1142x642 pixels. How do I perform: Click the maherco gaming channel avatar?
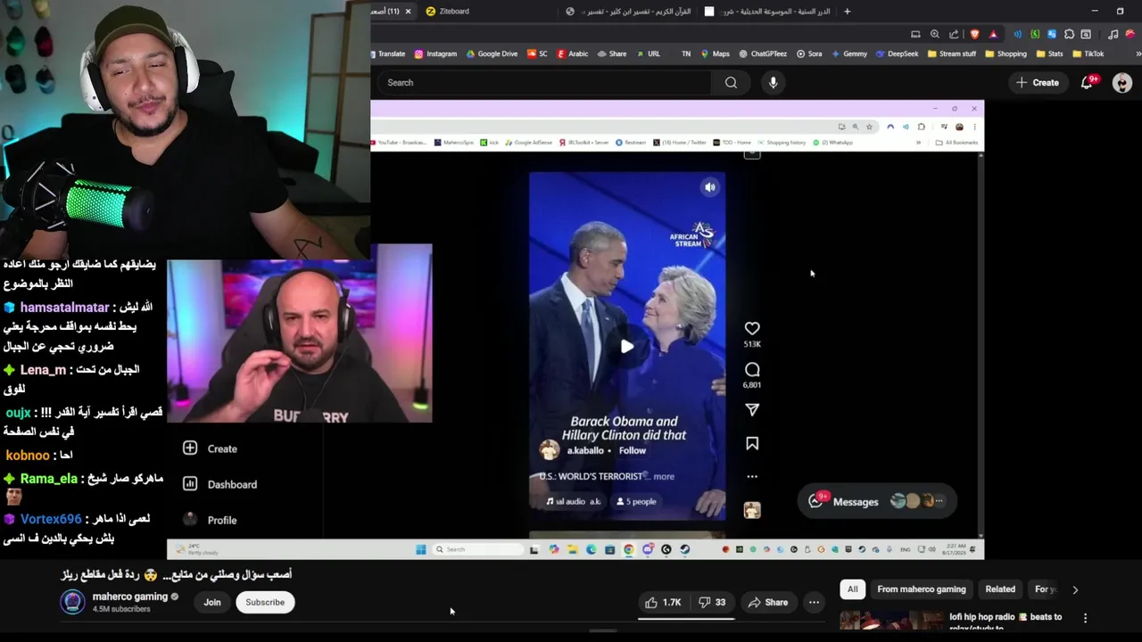pos(73,602)
